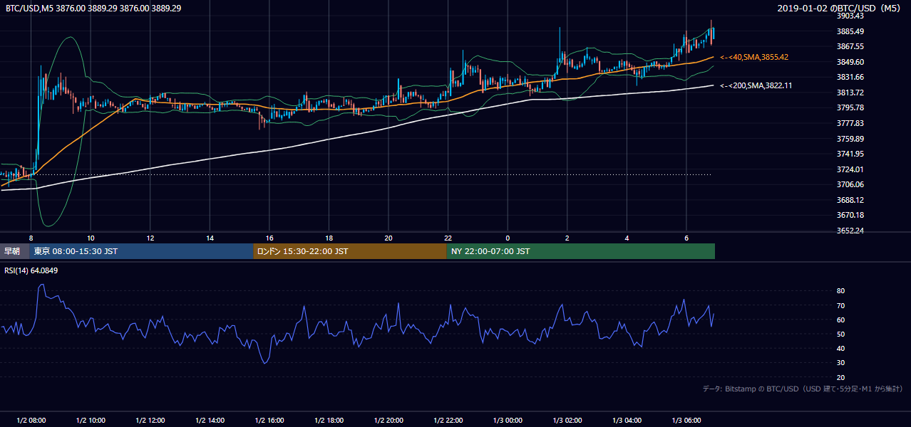Screen dimensions: 911x427
Task: Click the bottom time label 1/3 04:00
Action: coord(627,420)
